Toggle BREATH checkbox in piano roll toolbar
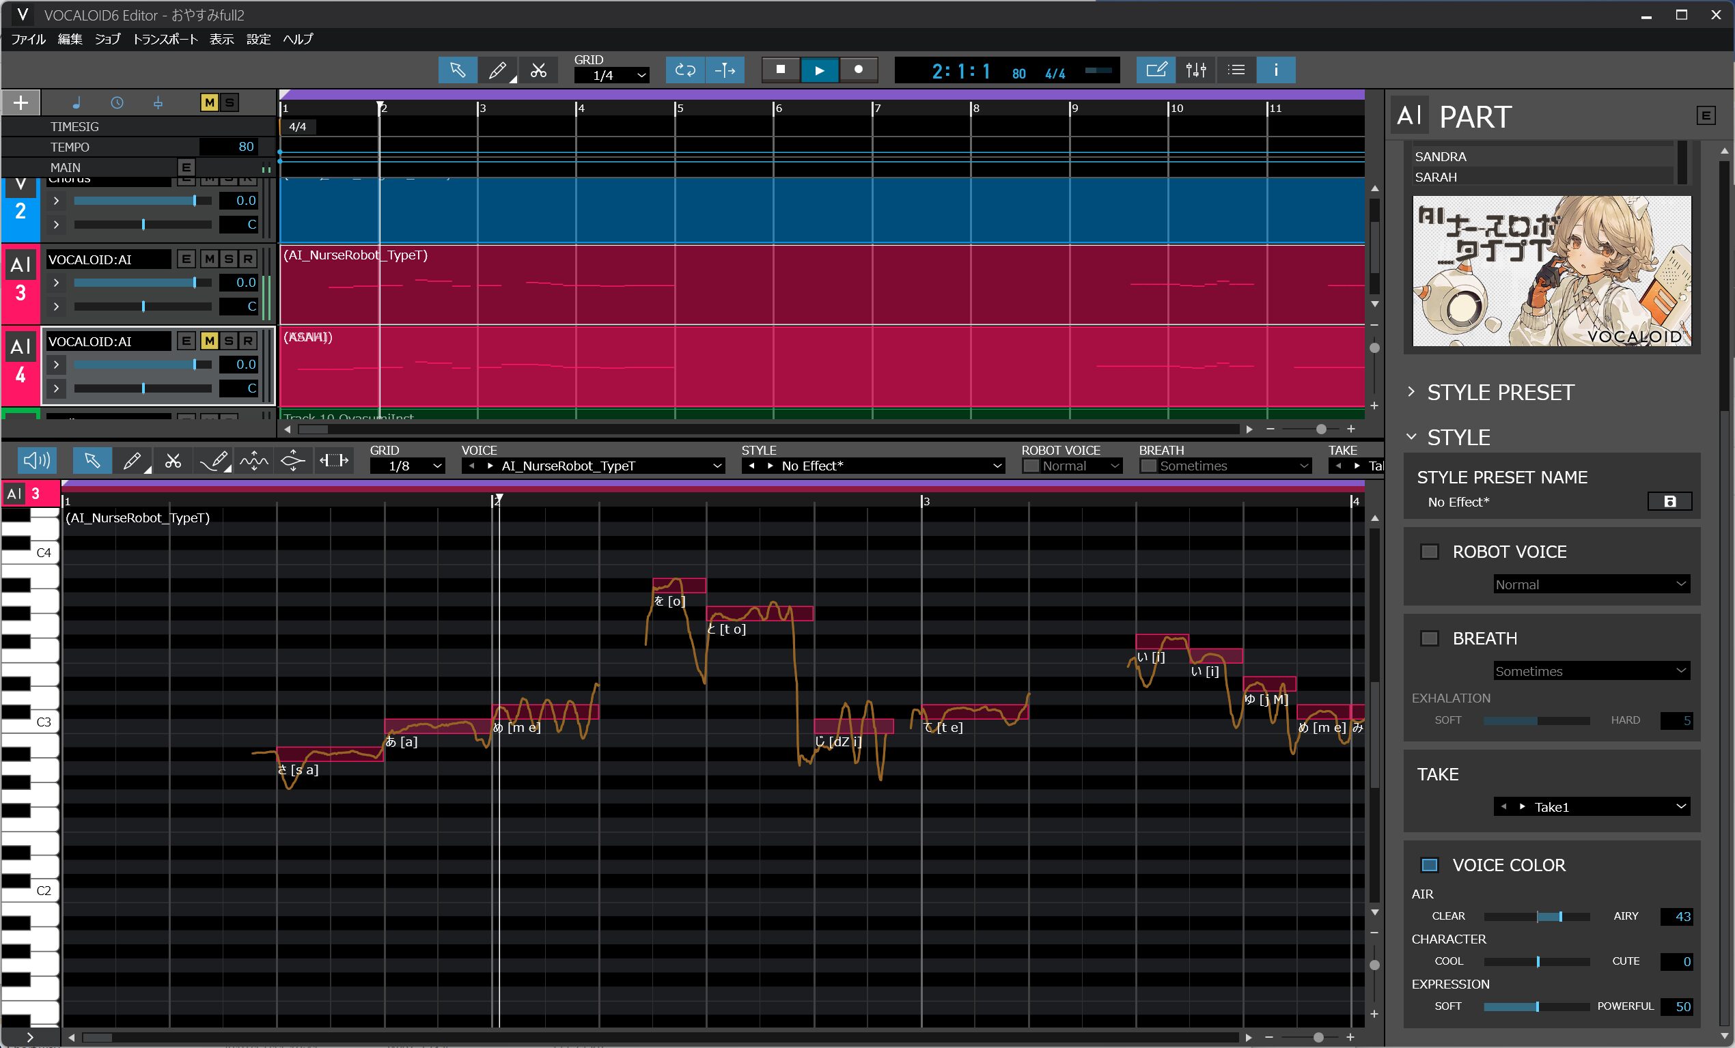Image resolution: width=1735 pixels, height=1048 pixels. click(1148, 466)
